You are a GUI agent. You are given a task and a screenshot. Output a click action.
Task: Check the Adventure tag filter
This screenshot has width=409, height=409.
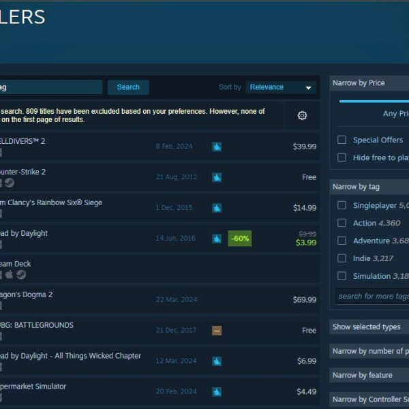(342, 241)
